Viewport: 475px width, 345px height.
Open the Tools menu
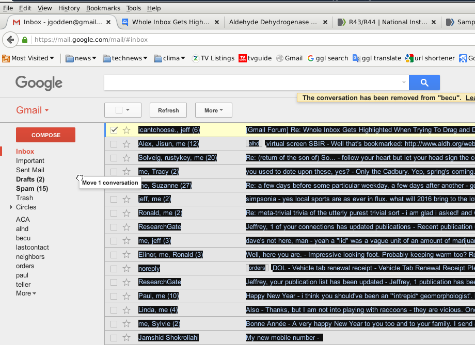coord(134,8)
